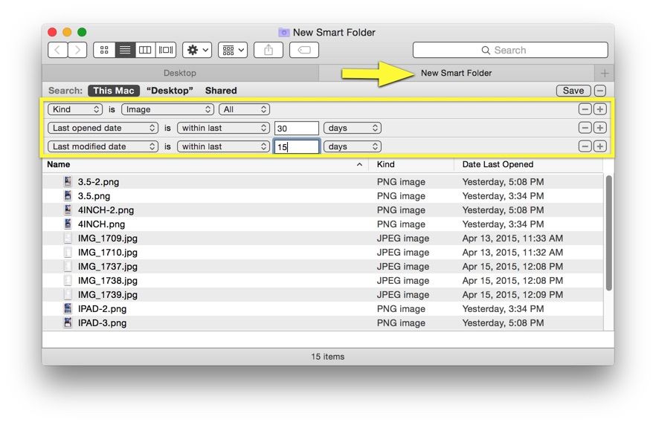Switch to the Desktop tab

coord(180,73)
